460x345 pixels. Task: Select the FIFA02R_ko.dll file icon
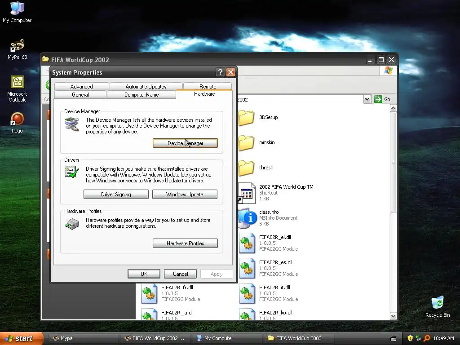click(x=247, y=314)
